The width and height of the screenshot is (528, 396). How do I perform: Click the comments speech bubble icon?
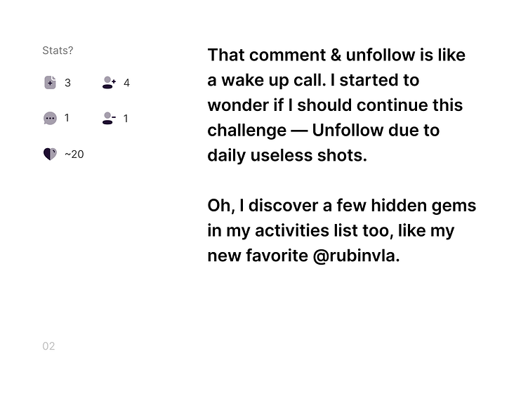pyautogui.click(x=50, y=119)
